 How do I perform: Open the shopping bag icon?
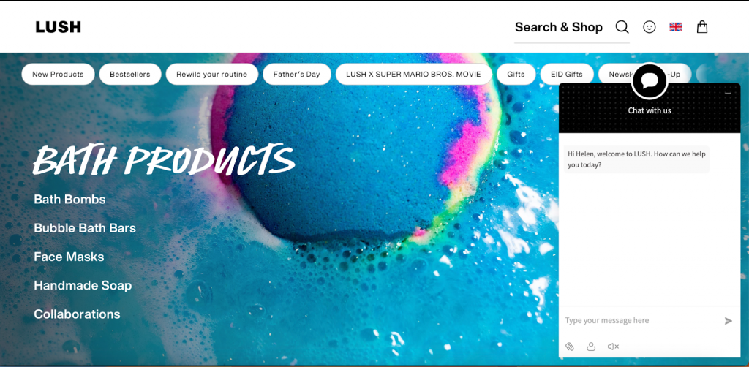[701, 27]
